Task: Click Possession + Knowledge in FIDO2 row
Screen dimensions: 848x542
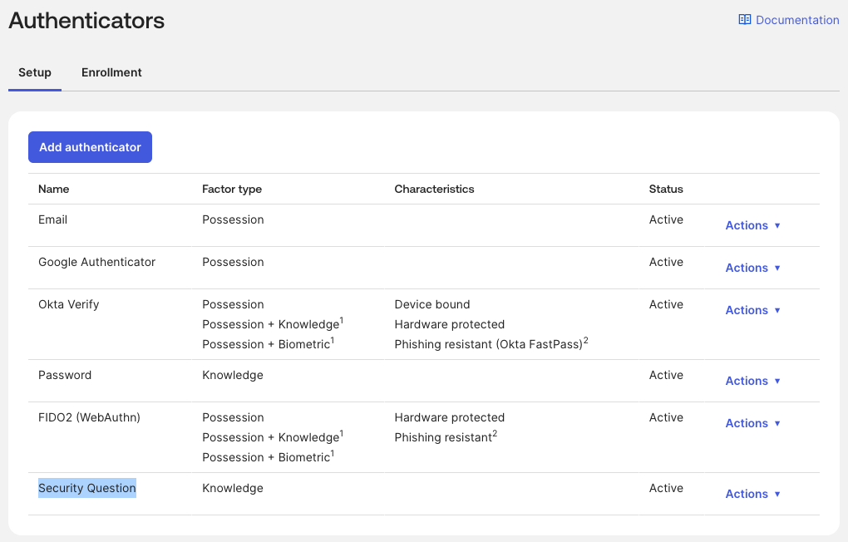Action: coord(273,437)
